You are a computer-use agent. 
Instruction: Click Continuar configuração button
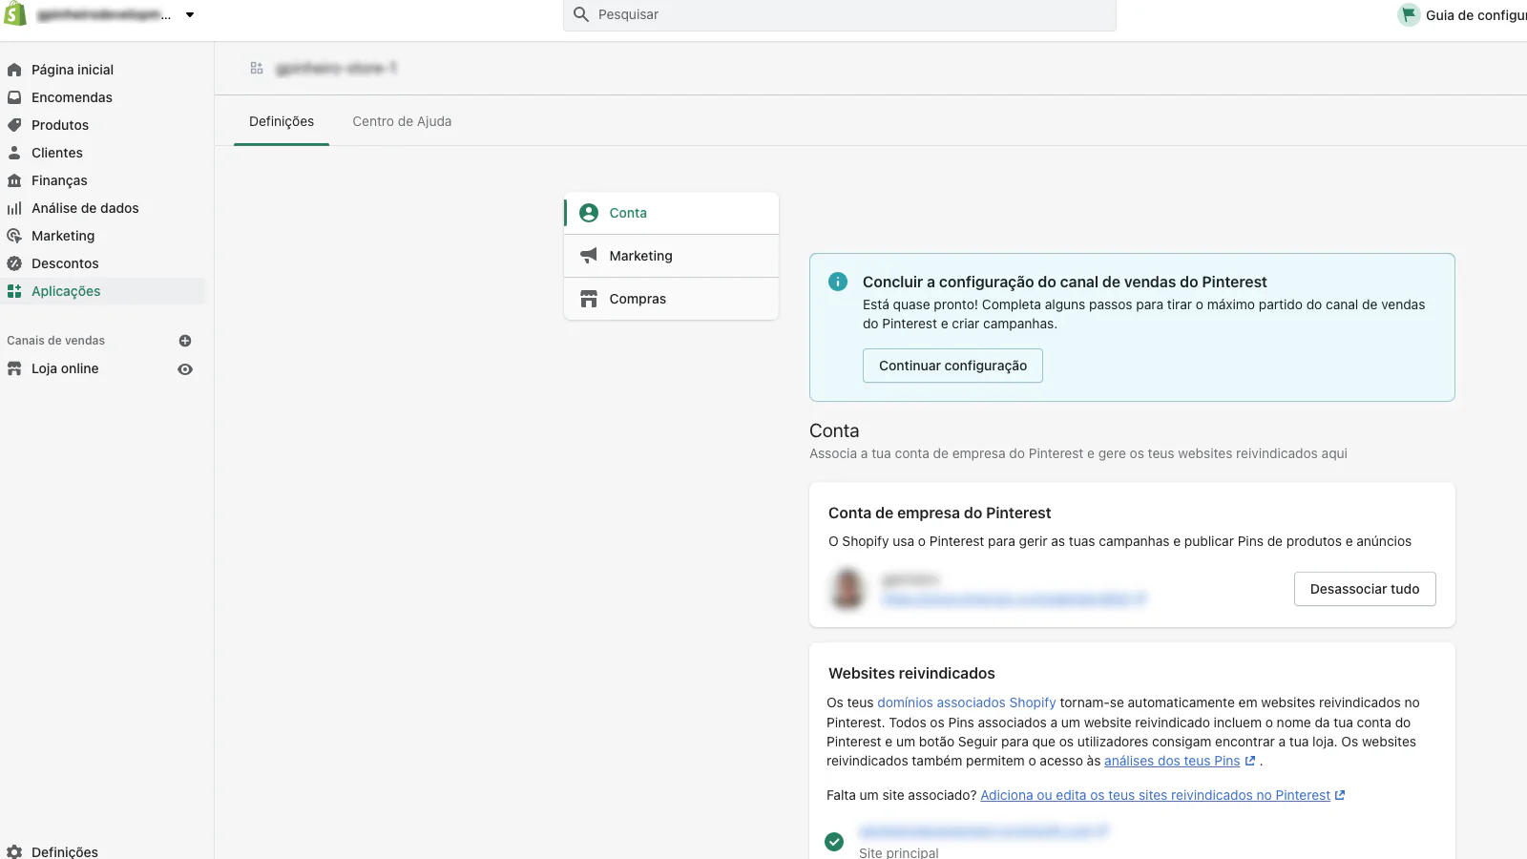click(x=952, y=366)
